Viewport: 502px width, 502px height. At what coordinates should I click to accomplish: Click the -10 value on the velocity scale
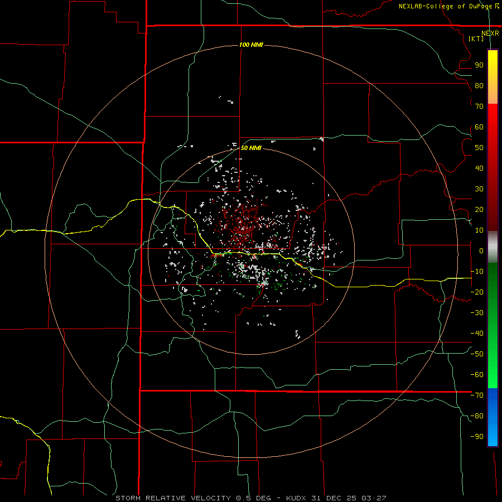pos(477,272)
